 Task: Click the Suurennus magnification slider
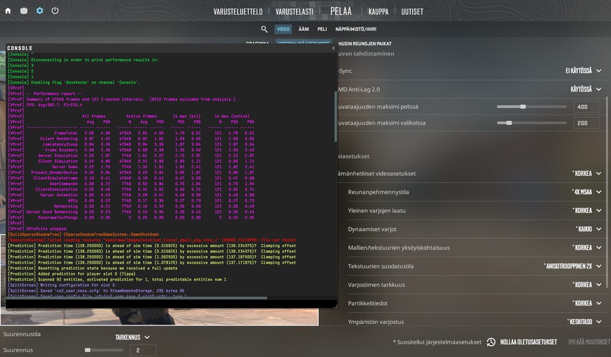(104, 350)
